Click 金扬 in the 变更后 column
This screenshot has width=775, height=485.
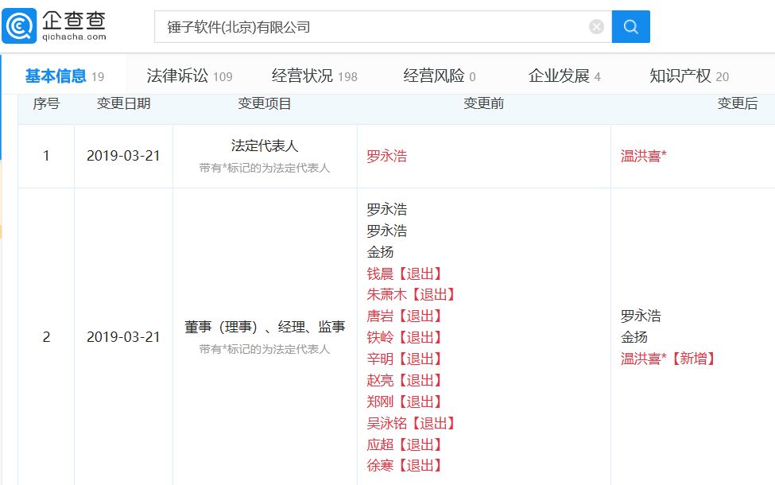pyautogui.click(x=634, y=337)
